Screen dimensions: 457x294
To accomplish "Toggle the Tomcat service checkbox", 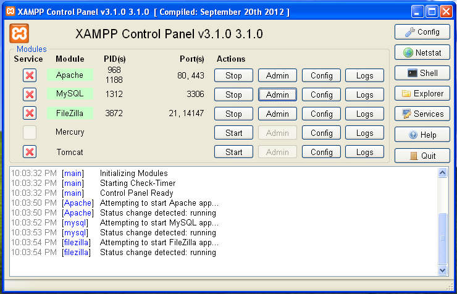I will tap(30, 152).
